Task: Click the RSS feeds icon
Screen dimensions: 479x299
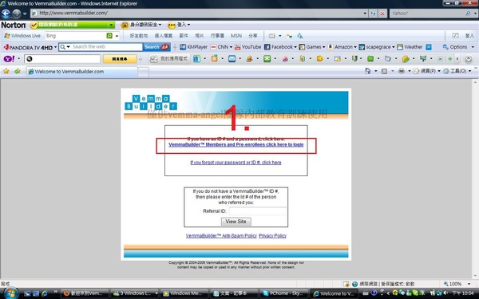Action: [384, 71]
